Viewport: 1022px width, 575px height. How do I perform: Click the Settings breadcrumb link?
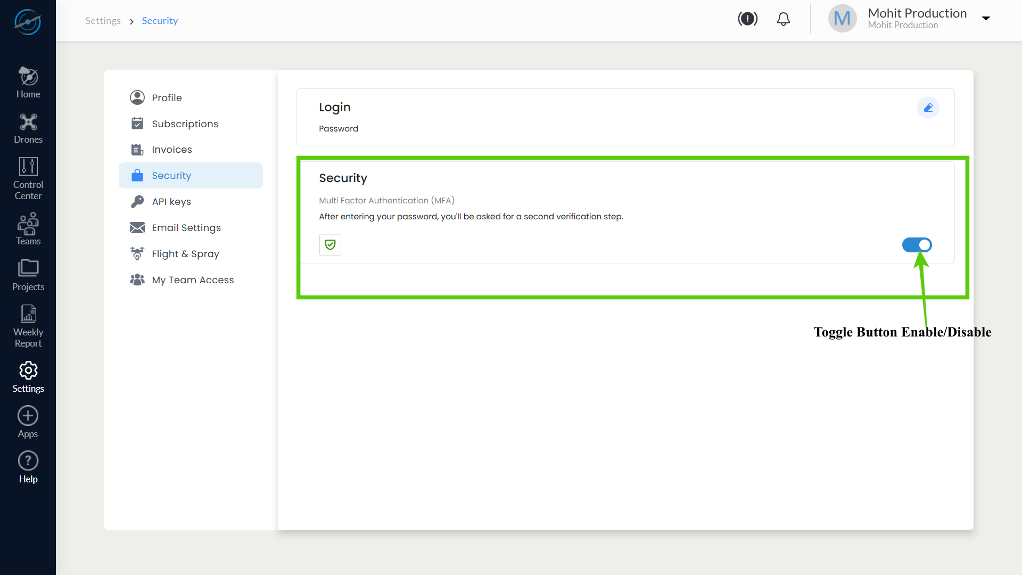[103, 20]
